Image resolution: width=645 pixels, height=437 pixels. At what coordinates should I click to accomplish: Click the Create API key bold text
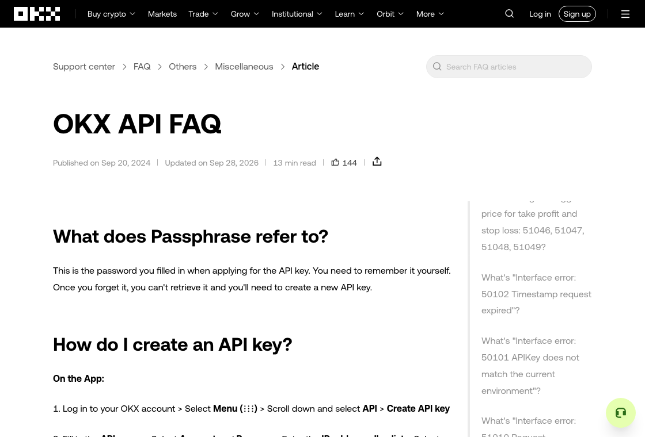pyautogui.click(x=418, y=409)
